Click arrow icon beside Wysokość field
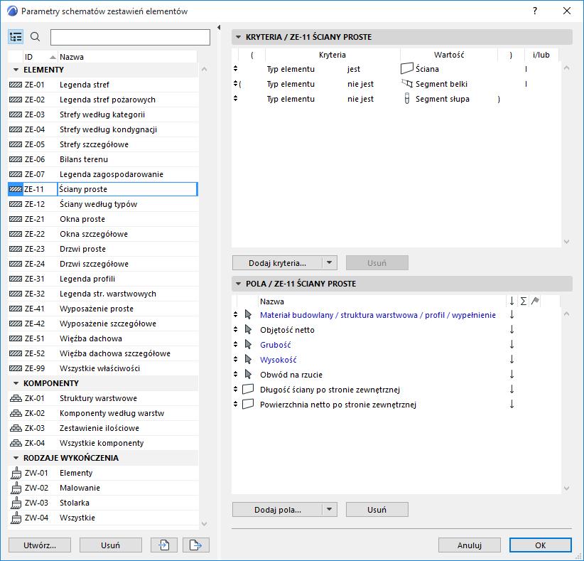This screenshot has width=584, height=561. [x=248, y=359]
